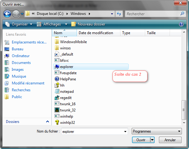Click the Dossiers label
189x149 pixels.
pos(12,122)
